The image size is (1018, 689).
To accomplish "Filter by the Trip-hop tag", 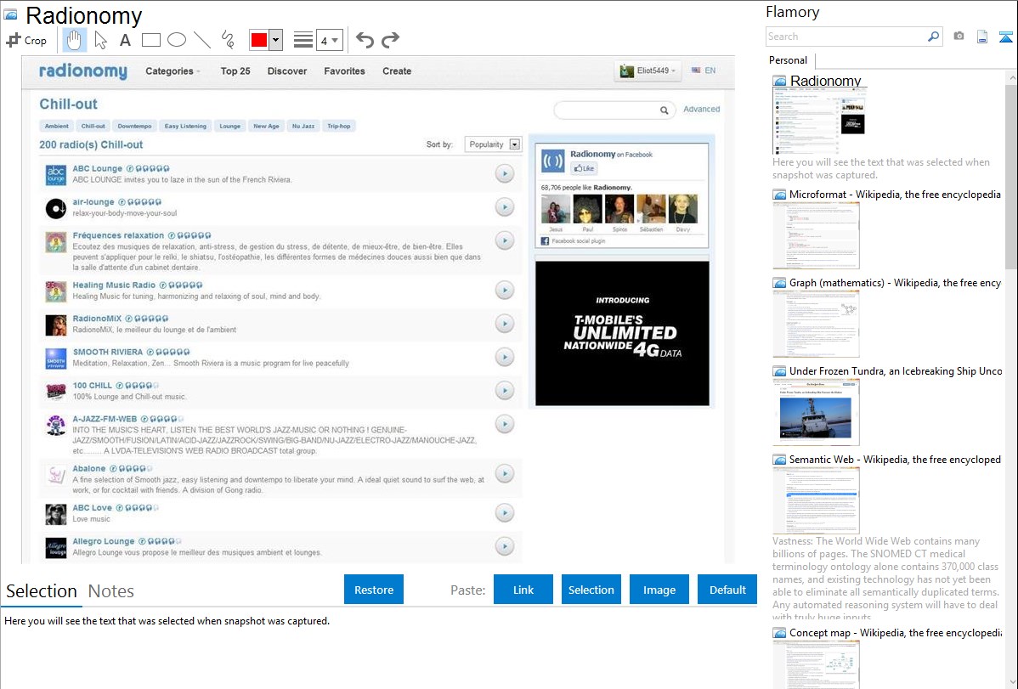I will tap(339, 126).
